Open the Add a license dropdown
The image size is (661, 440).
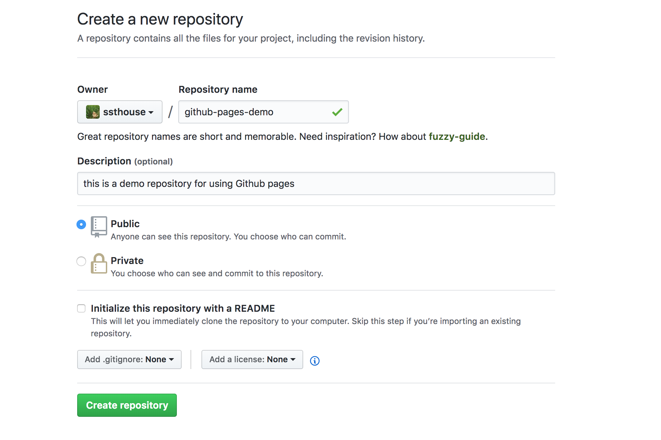pos(252,359)
